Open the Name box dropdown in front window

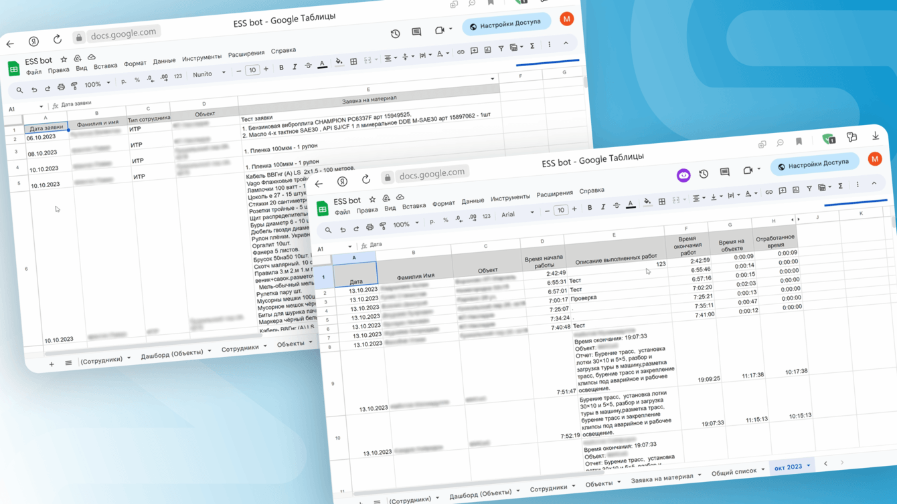pyautogui.click(x=349, y=247)
